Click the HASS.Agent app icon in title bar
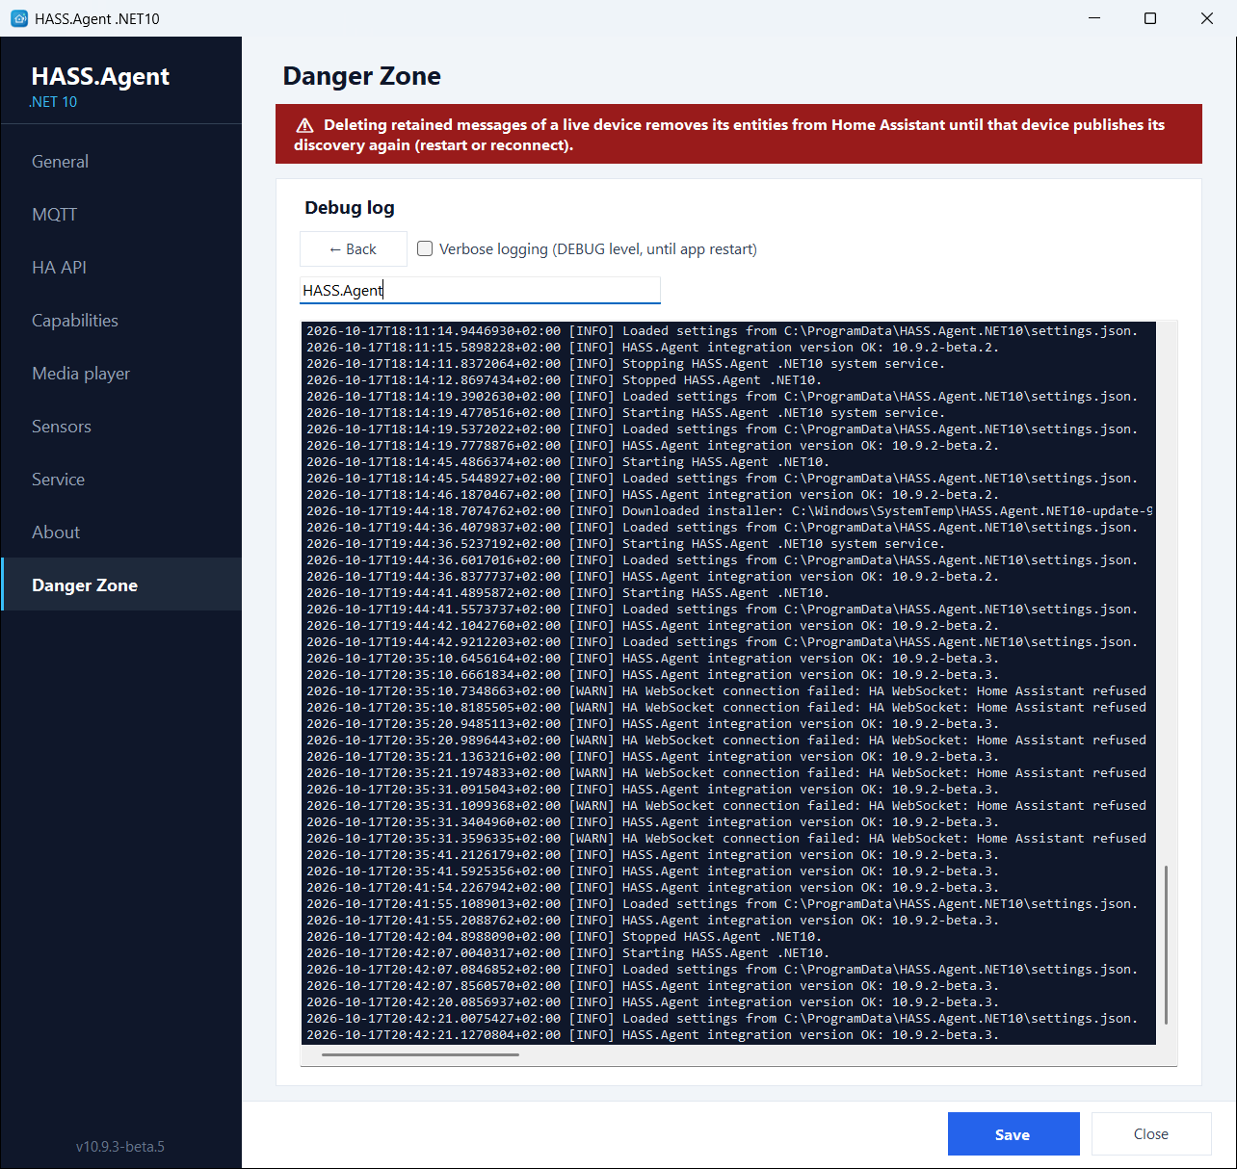 [x=18, y=18]
